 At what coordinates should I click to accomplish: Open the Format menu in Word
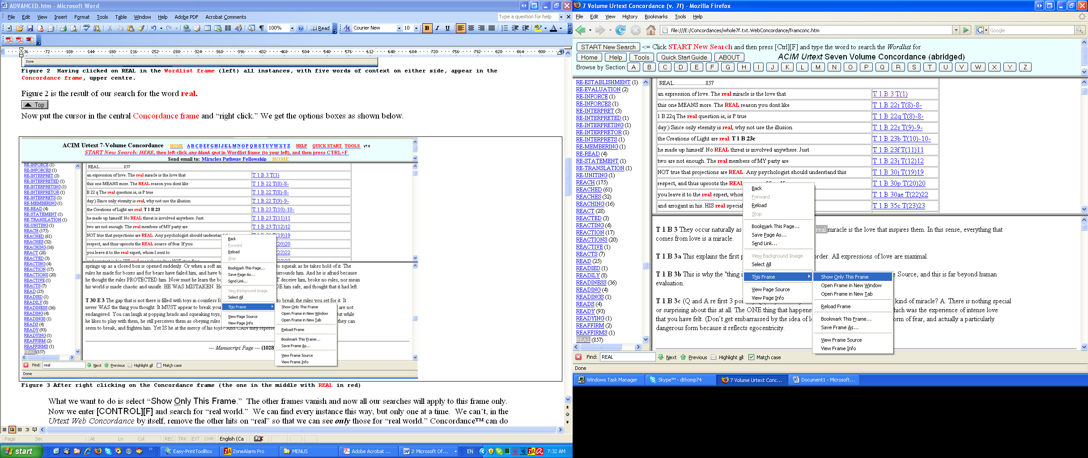(x=82, y=17)
